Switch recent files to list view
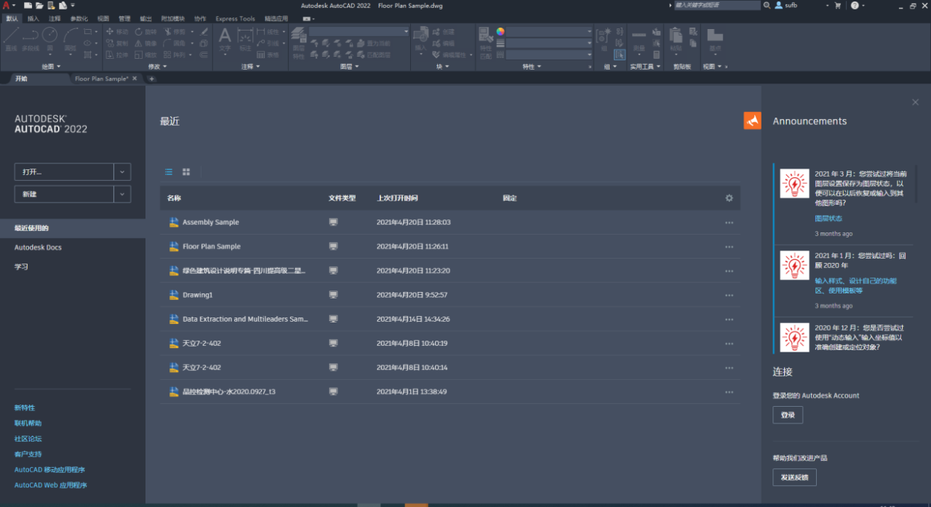Screen dimensions: 931x507 (169, 172)
